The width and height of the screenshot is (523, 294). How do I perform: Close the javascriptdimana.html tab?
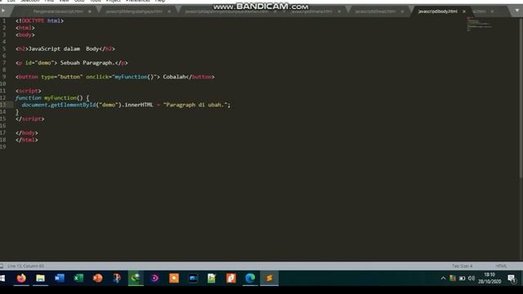(x=339, y=11)
